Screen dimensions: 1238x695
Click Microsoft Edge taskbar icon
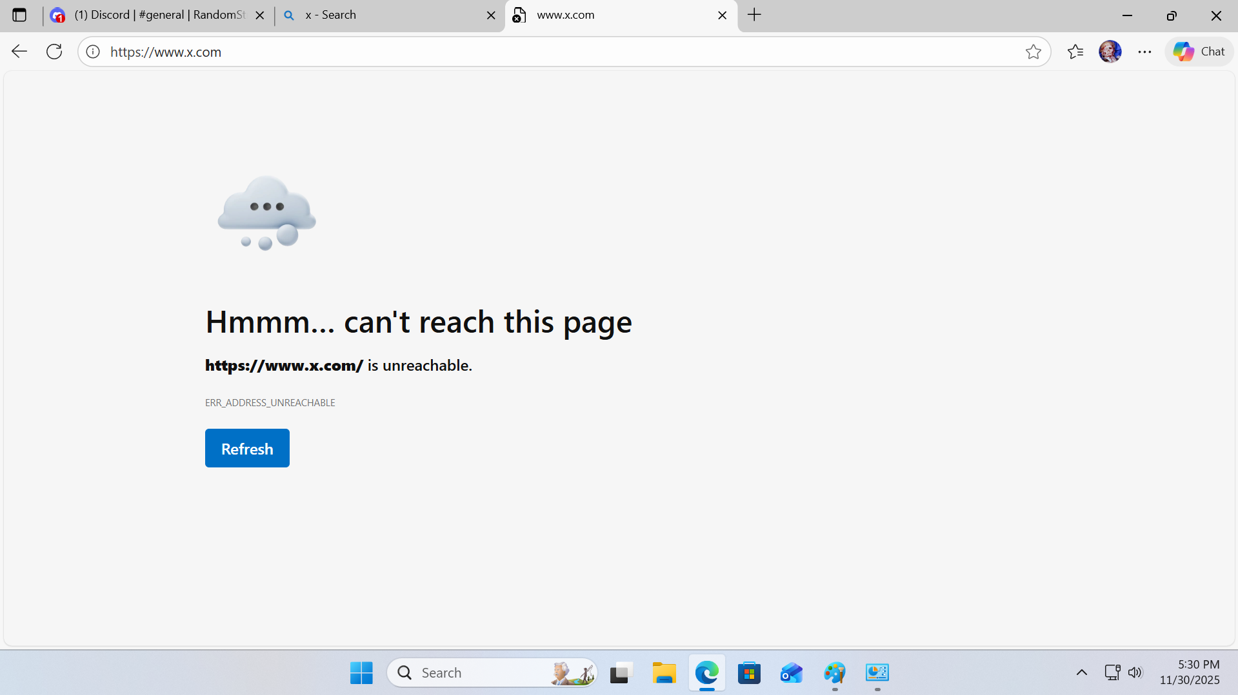pyautogui.click(x=707, y=672)
